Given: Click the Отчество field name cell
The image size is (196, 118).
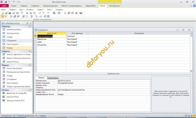Looking at the screenshot, I should pyautogui.click(x=52, y=45).
